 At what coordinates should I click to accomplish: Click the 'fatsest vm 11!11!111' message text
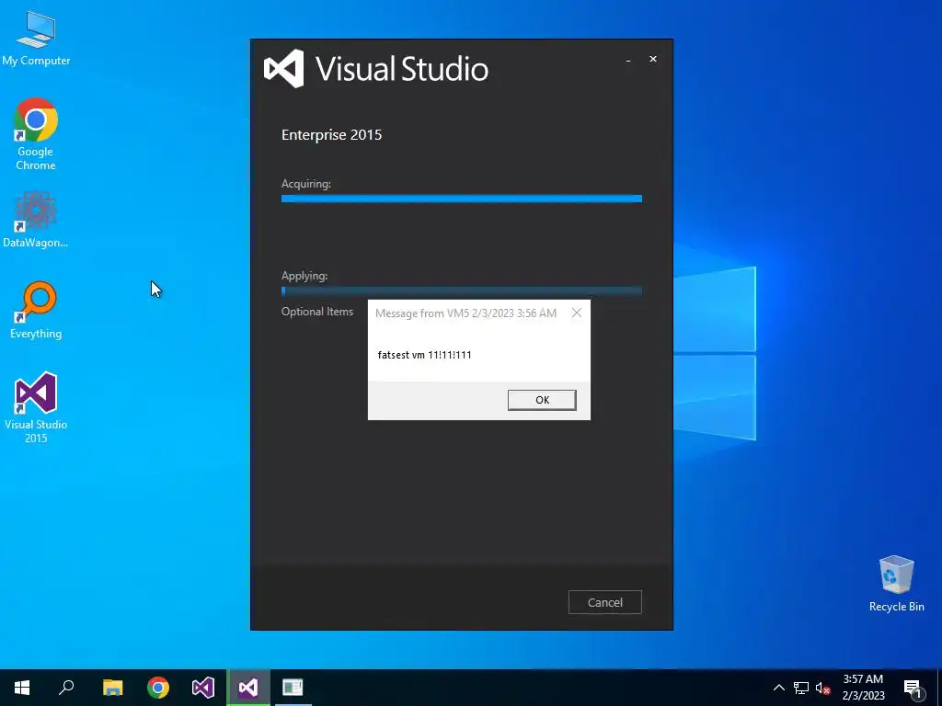pyautogui.click(x=425, y=355)
